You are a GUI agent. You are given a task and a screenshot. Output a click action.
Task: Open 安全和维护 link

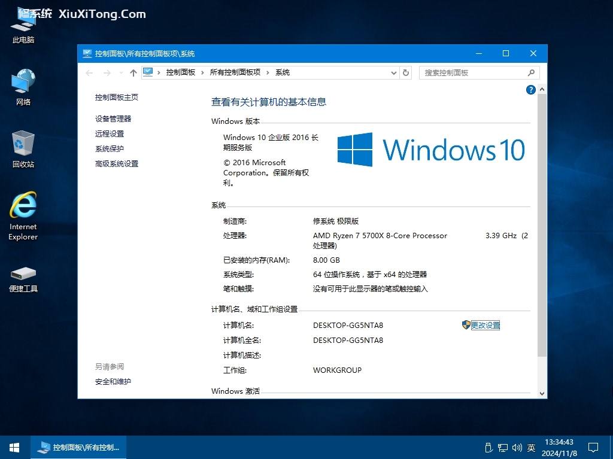[x=113, y=382]
